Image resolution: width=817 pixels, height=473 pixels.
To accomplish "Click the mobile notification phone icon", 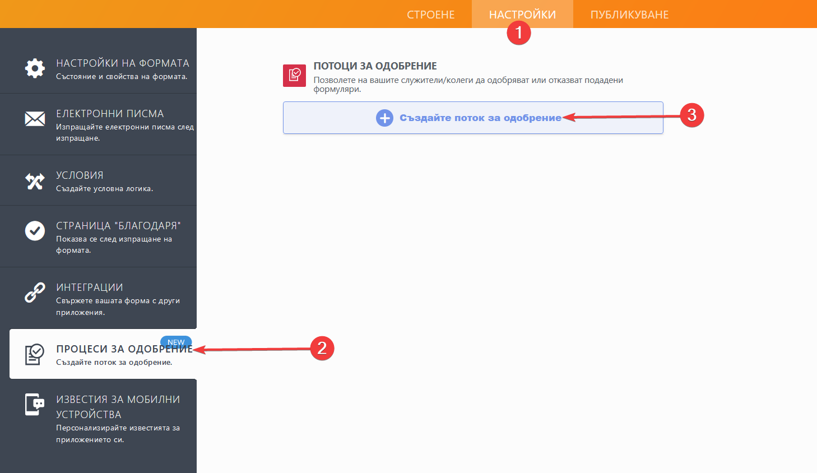I will click(34, 405).
